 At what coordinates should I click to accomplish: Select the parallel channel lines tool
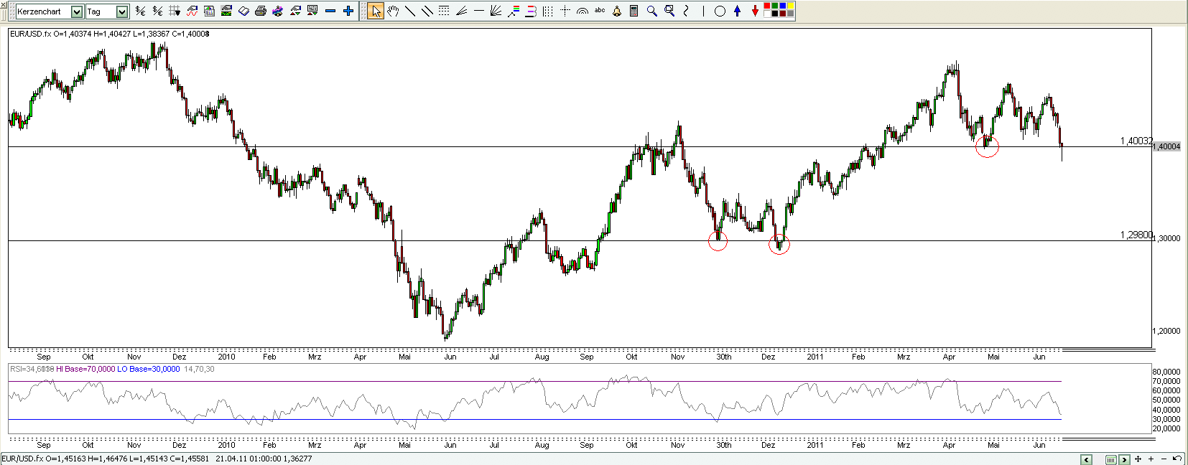click(x=427, y=11)
